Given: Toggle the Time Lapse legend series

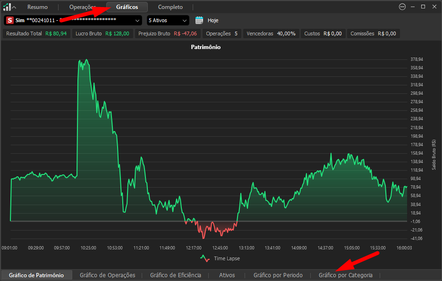Looking at the screenshot, I should (220, 258).
